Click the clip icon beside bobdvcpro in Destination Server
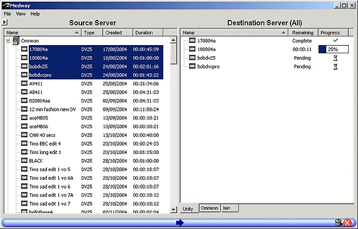Viewport: 358px width, 229px height. [x=192, y=66]
